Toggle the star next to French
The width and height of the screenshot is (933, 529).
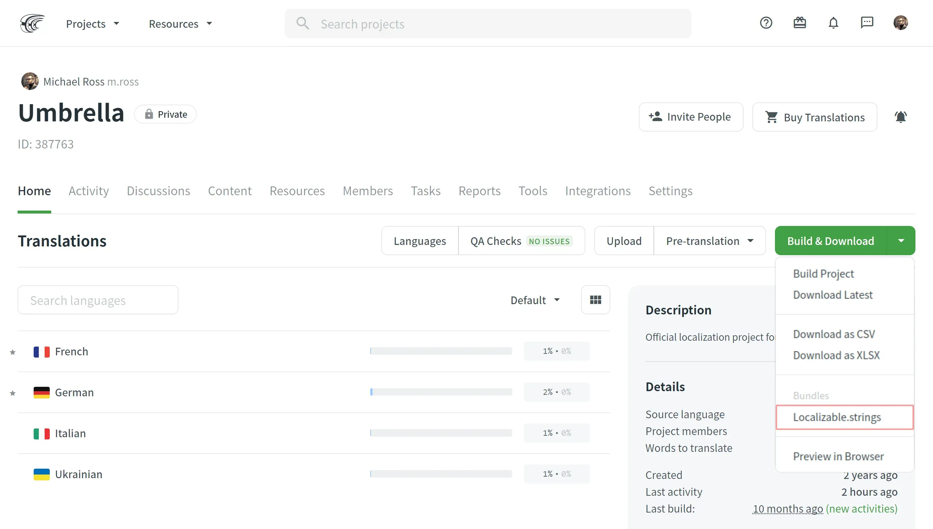tap(13, 352)
